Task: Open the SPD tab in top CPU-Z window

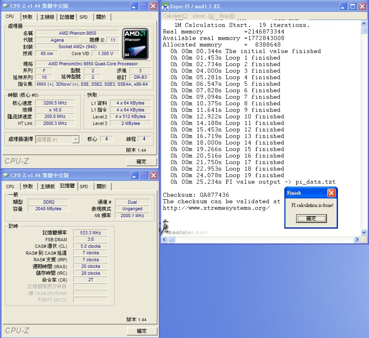Action: [83, 17]
